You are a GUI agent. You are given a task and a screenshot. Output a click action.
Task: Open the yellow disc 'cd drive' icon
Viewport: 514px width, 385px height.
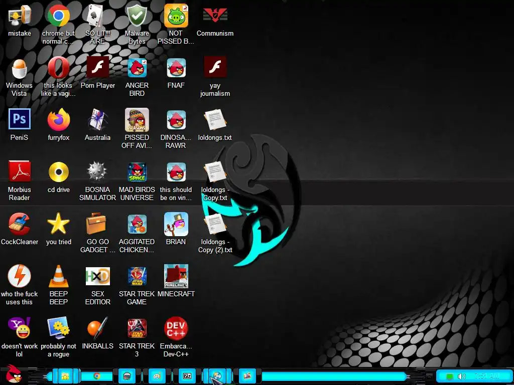(58, 172)
